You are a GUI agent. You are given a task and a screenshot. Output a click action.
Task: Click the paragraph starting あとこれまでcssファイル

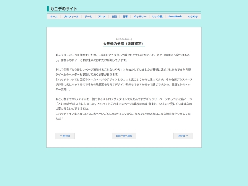pyautogui.click(x=124, y=104)
